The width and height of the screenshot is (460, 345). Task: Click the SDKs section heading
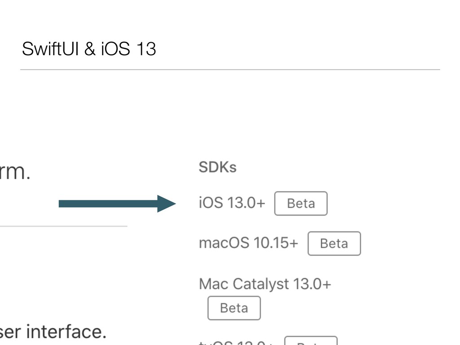[217, 167]
